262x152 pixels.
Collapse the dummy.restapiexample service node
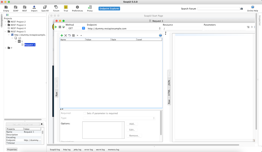click(9, 35)
